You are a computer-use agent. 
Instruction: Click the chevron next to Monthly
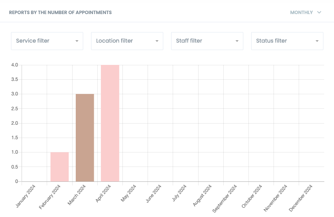click(x=319, y=13)
